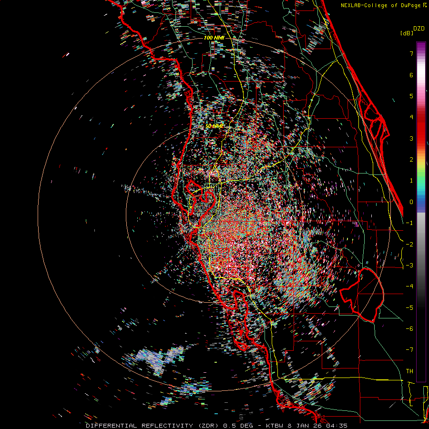Click the '8 JAN 26 04:35' timestamp
Image resolution: width=429 pixels, height=429 pixels.
pos(317,426)
